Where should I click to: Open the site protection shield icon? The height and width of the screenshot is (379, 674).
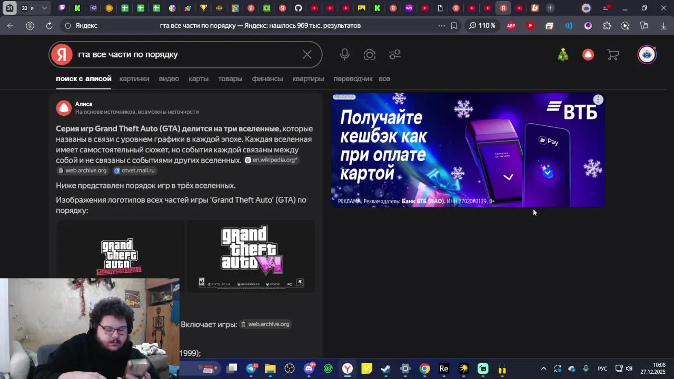(68, 26)
